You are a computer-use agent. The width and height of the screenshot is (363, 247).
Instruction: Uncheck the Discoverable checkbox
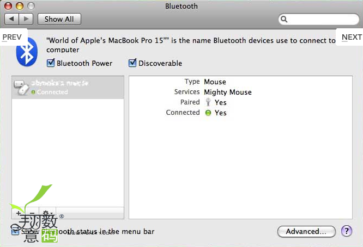click(x=132, y=63)
